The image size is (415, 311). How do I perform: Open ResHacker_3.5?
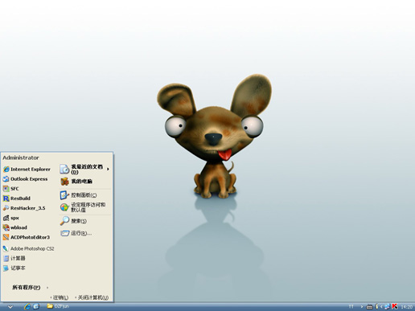click(x=24, y=208)
